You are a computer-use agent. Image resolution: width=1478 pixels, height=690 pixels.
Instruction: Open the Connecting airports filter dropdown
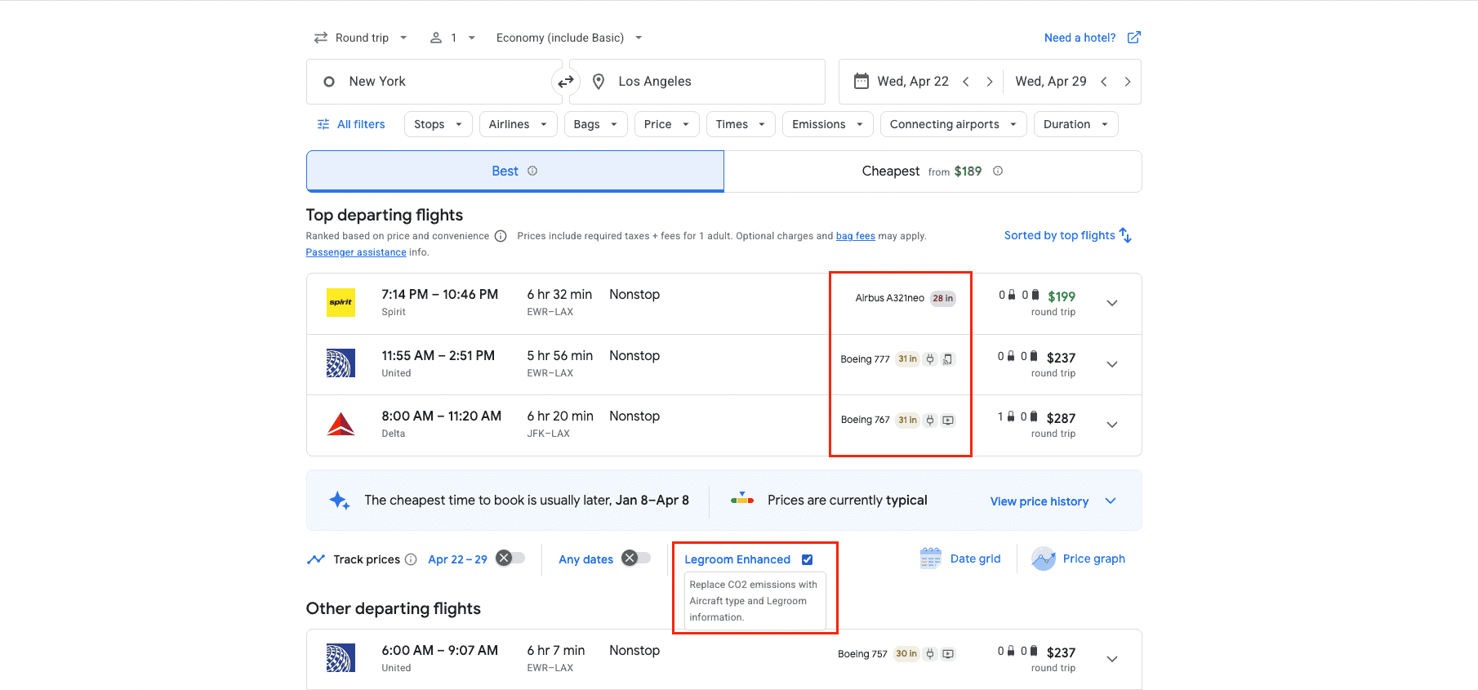(x=954, y=124)
